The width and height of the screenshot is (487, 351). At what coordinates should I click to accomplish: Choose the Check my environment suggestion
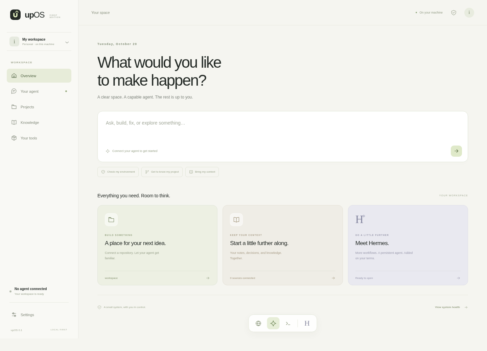tap(118, 172)
